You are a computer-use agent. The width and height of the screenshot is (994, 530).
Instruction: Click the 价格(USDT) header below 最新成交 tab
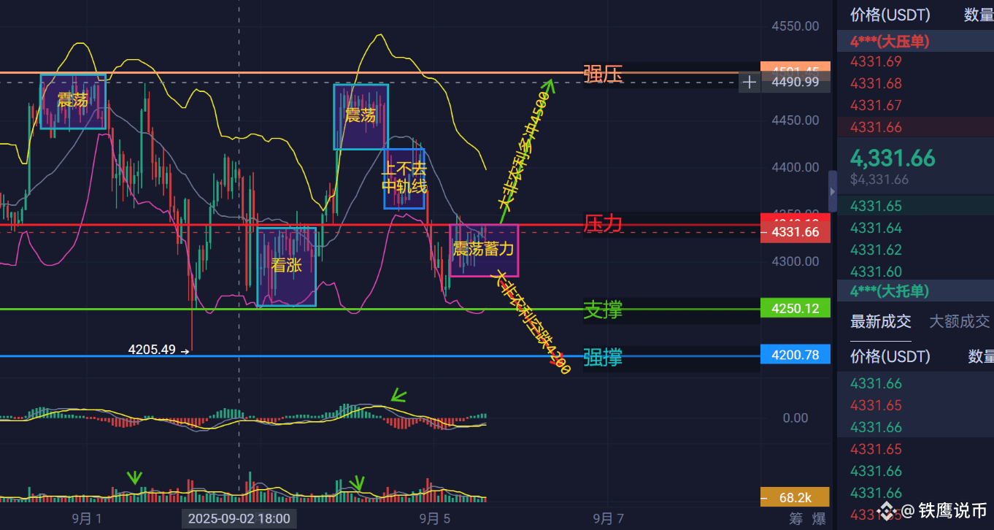click(x=890, y=356)
